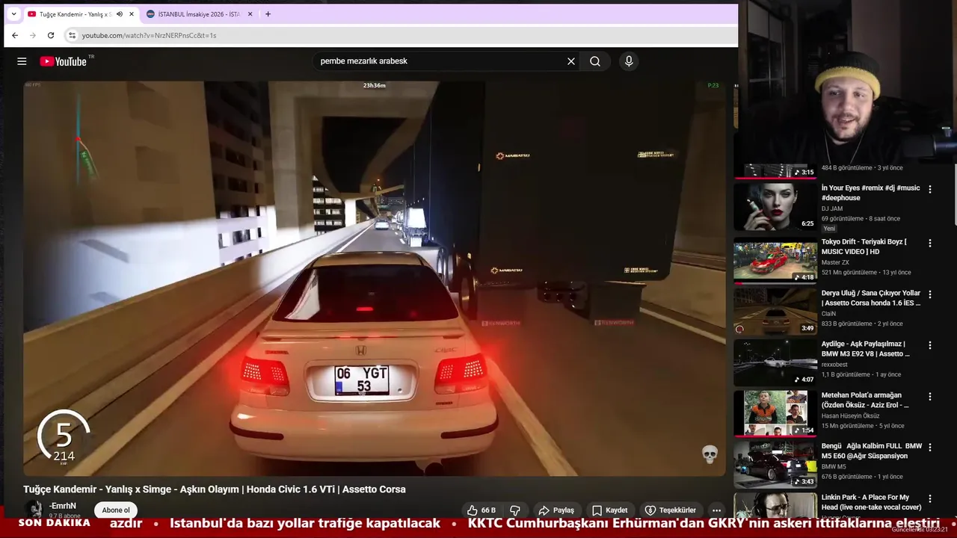Open Tokyo Drift - Teriyaki Boyz title link
The image size is (957, 538).
point(864,247)
